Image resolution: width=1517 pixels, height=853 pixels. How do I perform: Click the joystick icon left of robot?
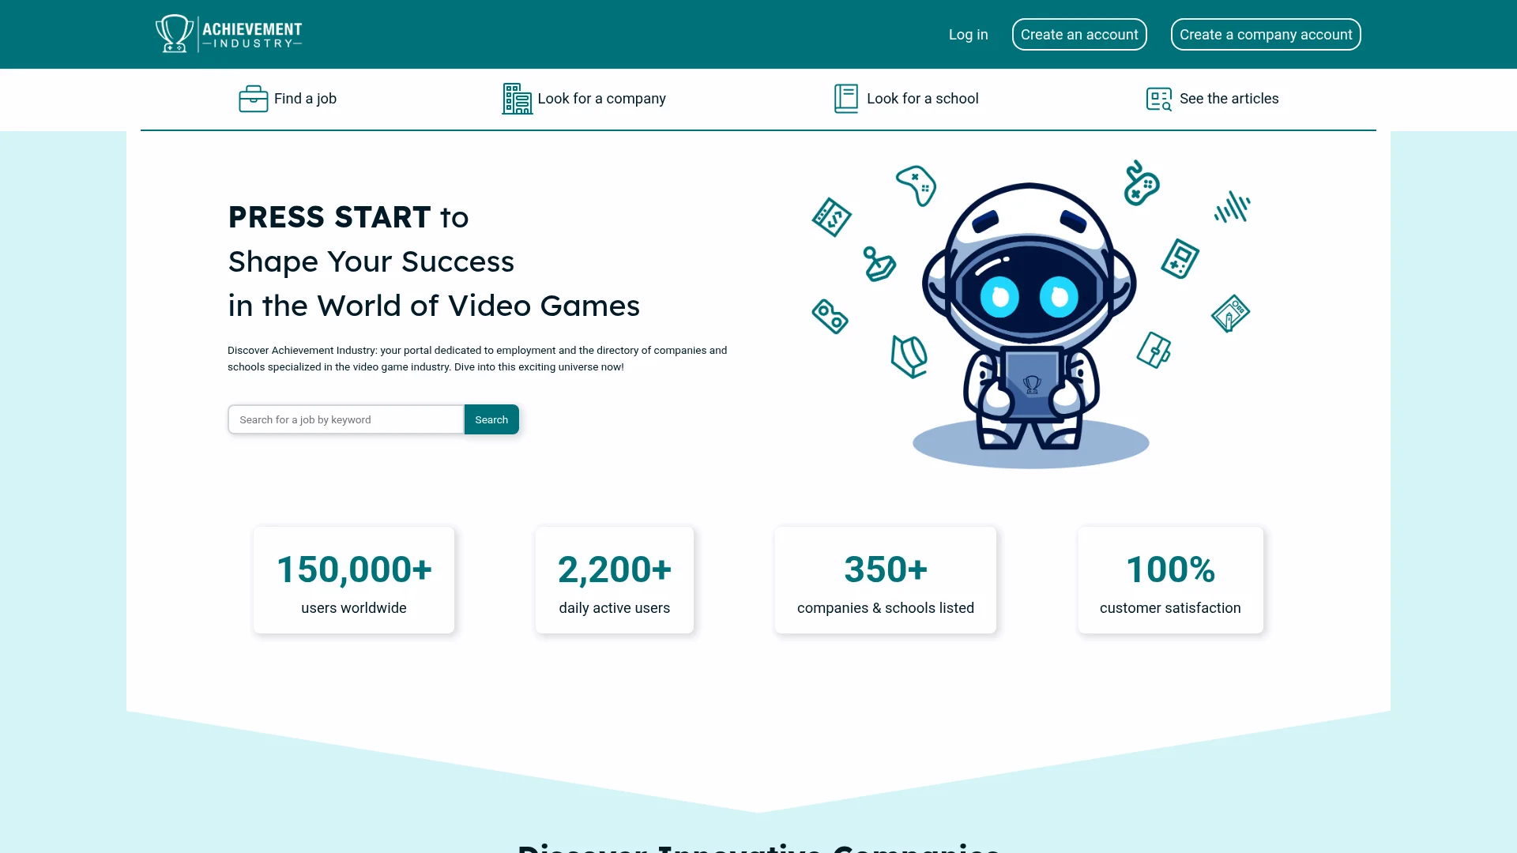(x=879, y=264)
